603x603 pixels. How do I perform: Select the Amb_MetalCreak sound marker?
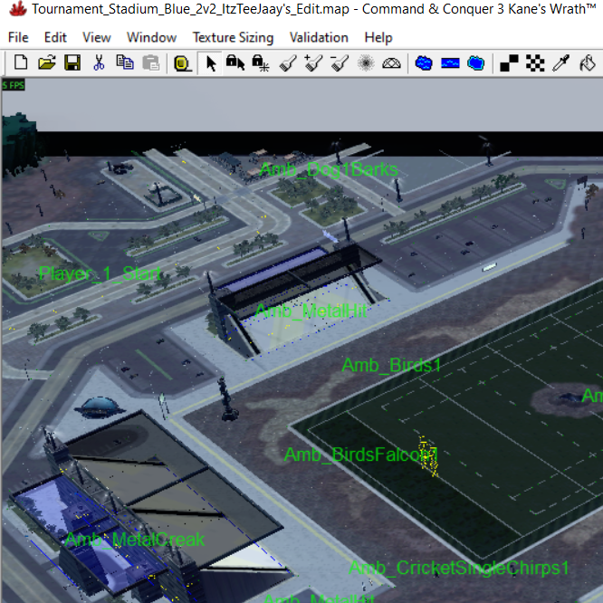coord(135,540)
